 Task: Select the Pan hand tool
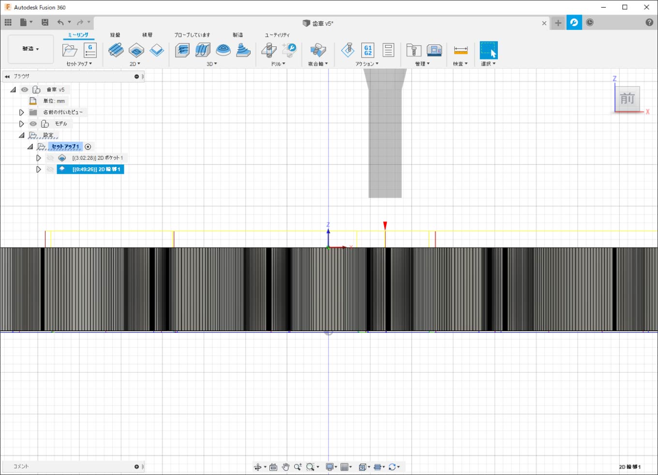[x=285, y=467]
